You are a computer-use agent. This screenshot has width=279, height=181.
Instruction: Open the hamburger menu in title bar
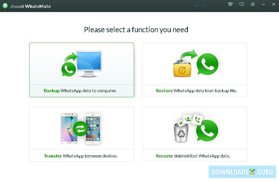tap(253, 4)
